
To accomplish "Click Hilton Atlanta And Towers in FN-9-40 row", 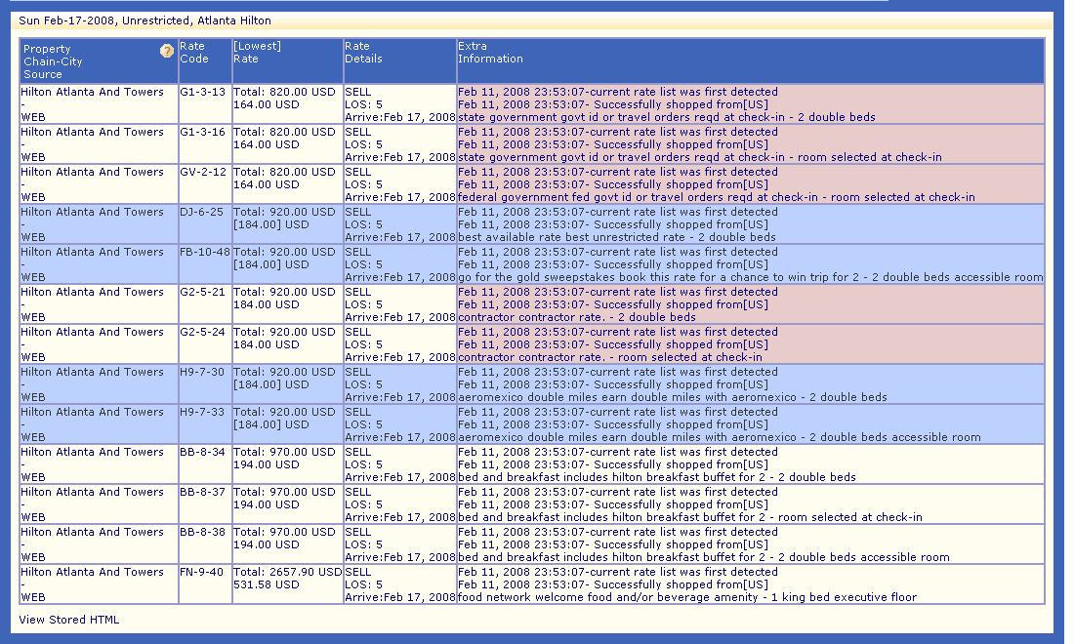I will 92,572.
